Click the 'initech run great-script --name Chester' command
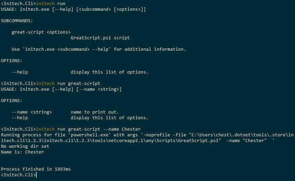This screenshot has width=295, height=181. [x=88, y=129]
